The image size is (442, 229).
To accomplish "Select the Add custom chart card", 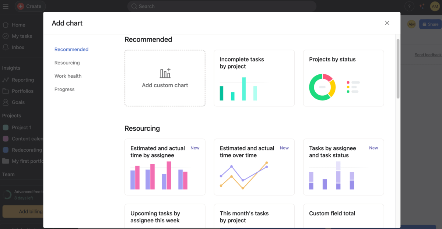I will 165,78.
